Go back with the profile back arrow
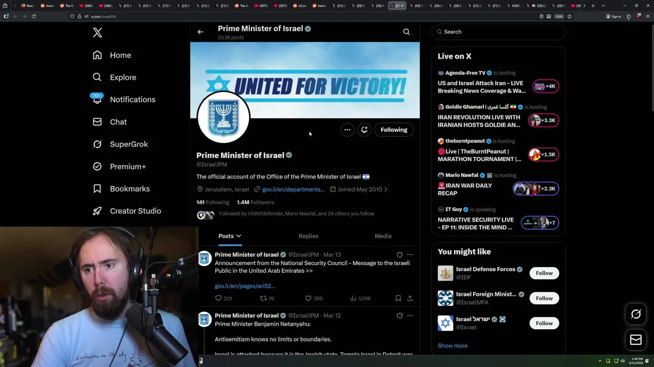The image size is (654, 367). coord(200,32)
